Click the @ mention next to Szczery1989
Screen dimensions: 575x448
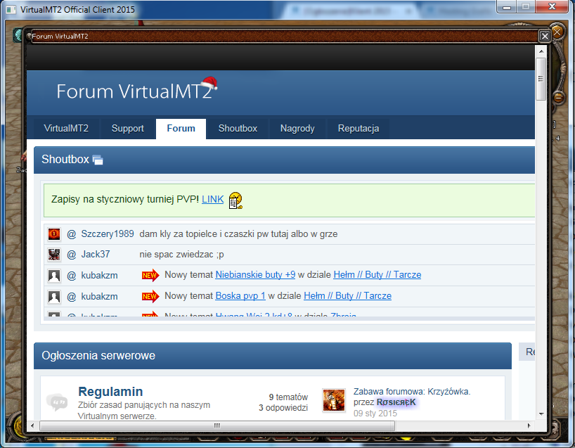tap(72, 234)
